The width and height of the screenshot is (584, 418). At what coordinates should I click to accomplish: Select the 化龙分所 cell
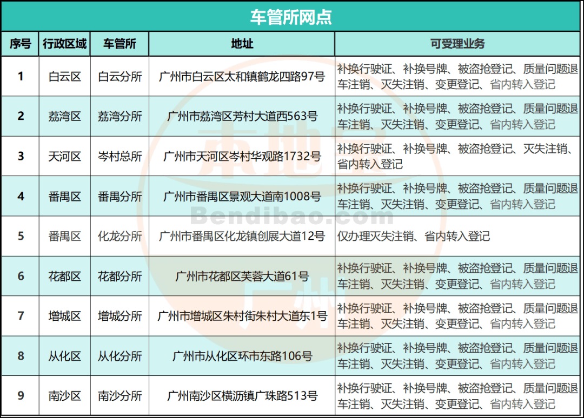tap(120, 236)
